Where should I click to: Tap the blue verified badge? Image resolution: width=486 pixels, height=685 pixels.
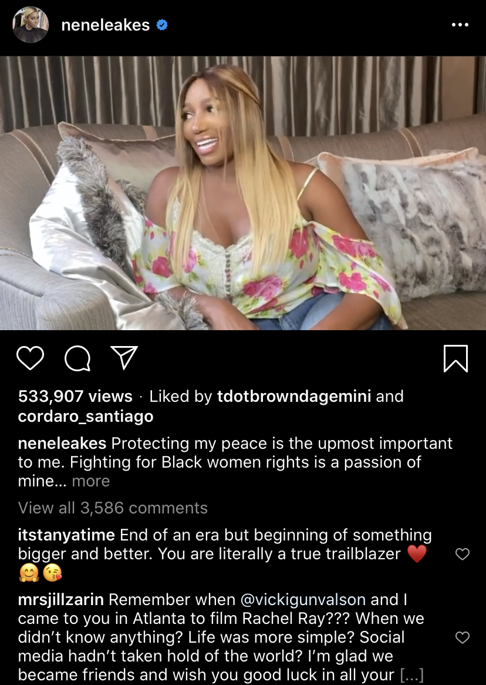coord(162,25)
